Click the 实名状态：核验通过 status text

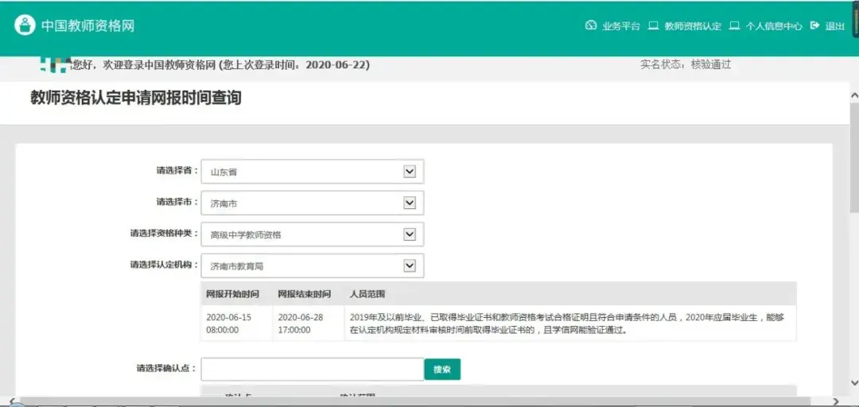tap(686, 64)
